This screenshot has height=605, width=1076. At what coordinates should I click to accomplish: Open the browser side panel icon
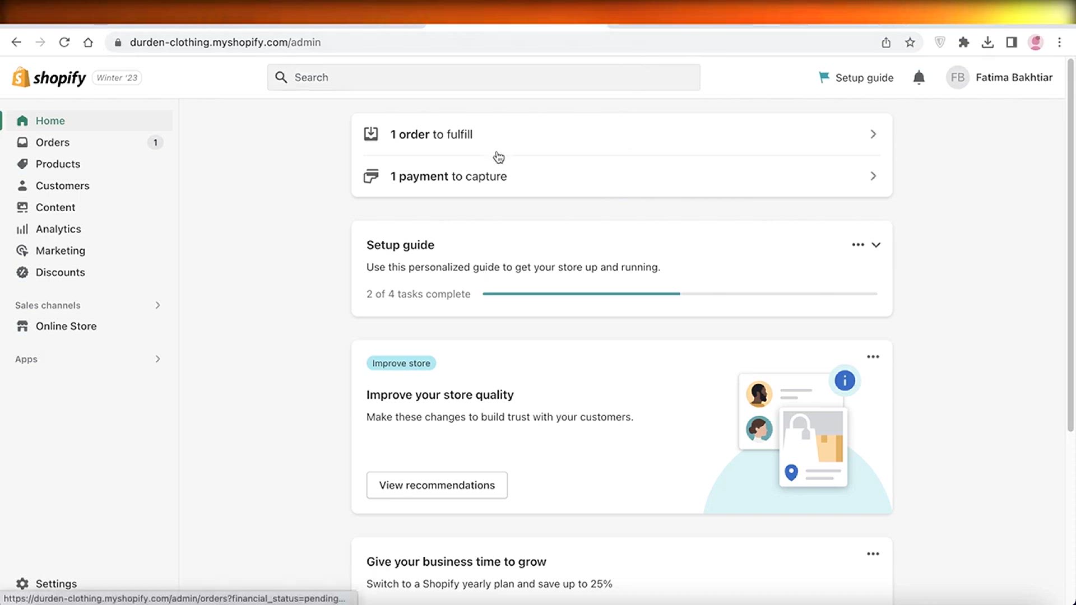1012,42
